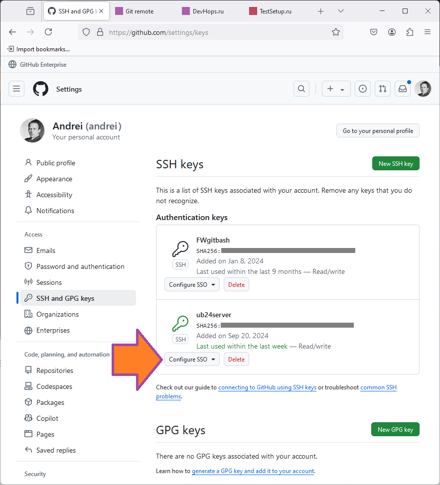This screenshot has height=485, width=440.
Task: Click the large Andrei profile photo
Action: pyautogui.click(x=32, y=130)
